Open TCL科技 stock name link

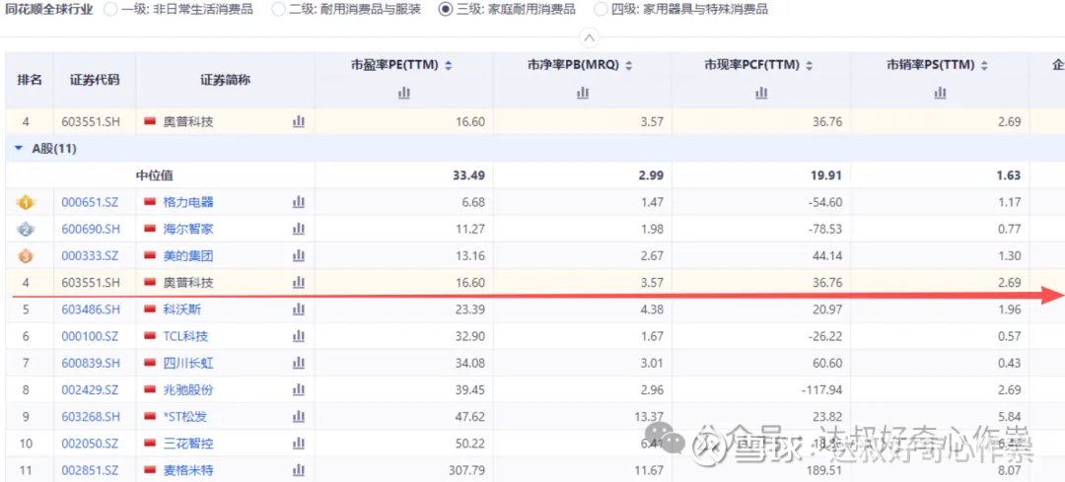(x=185, y=336)
